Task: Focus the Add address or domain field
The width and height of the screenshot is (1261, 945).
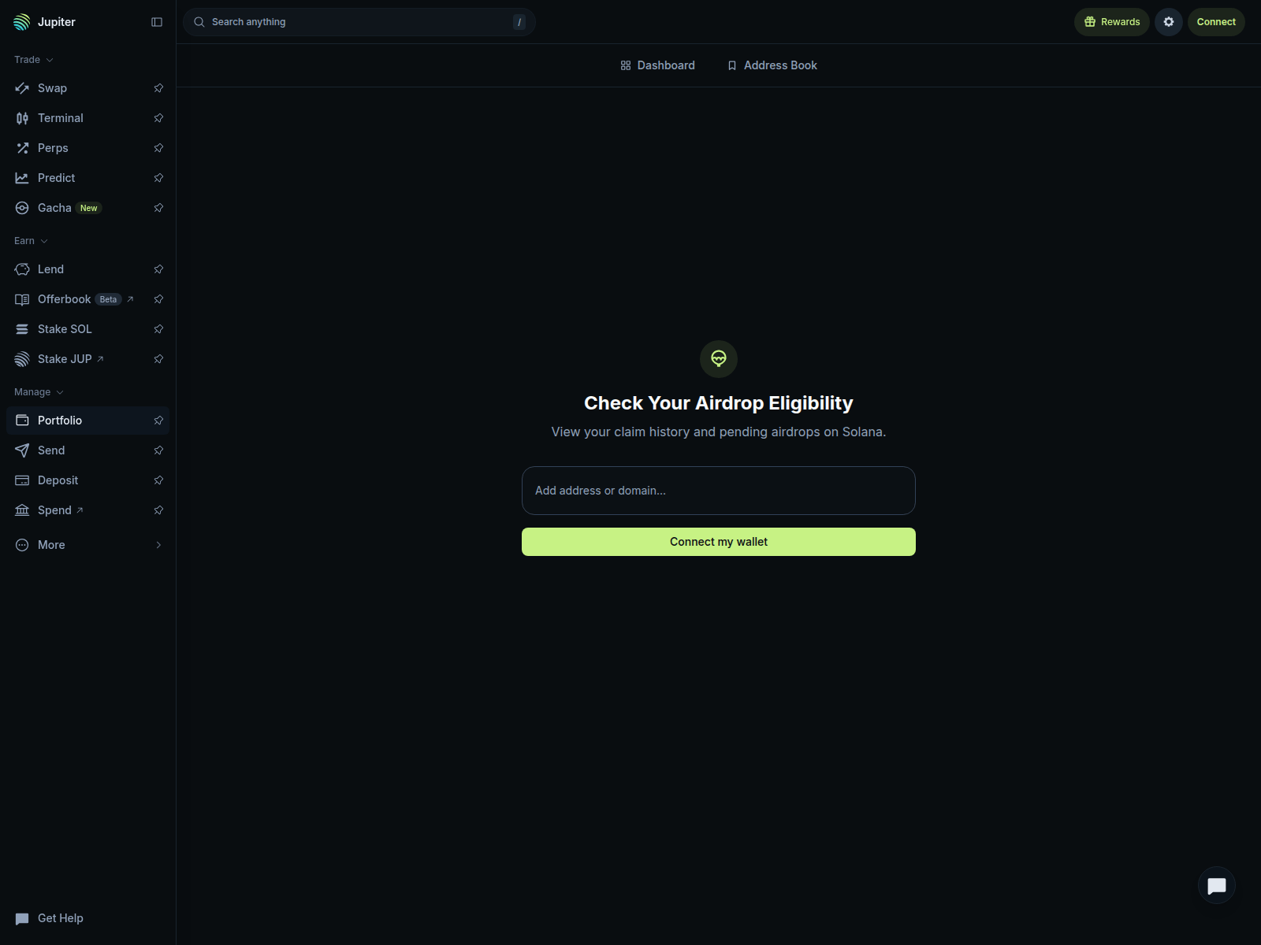Action: [x=719, y=491]
